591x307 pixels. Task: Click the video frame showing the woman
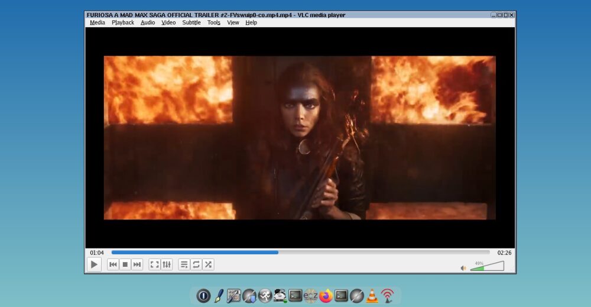300,138
